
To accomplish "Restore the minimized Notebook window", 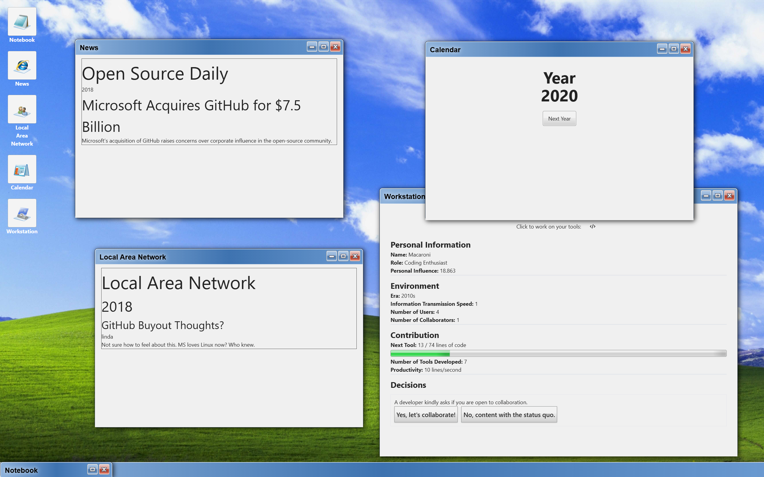I will (x=93, y=470).
